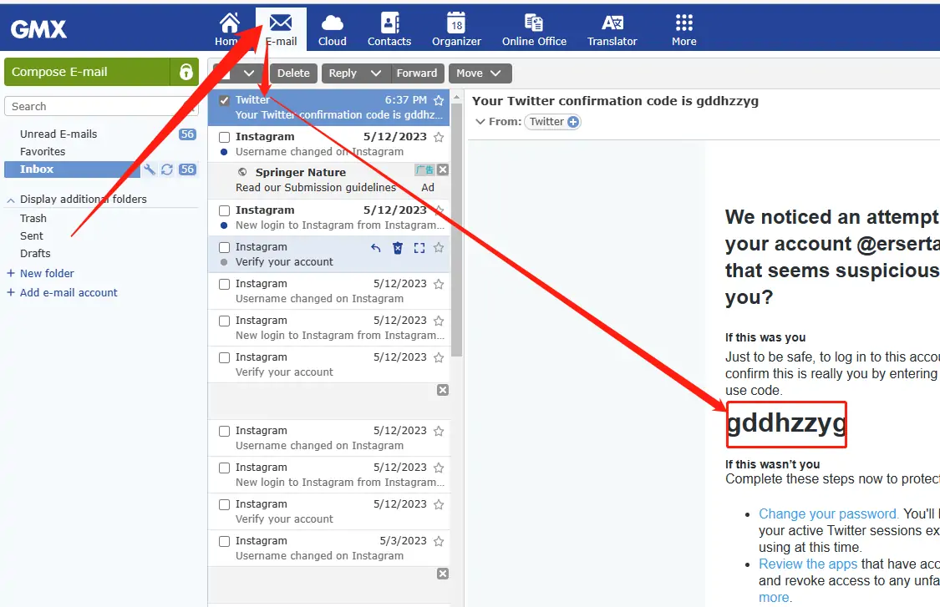Viewport: 940px width, 607px height.
Task: Click the confirmation code gddhzzyg in the email body
Action: (x=786, y=424)
